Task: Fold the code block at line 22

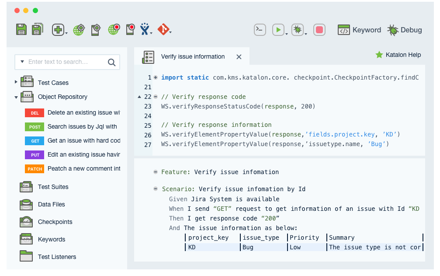Action: point(155,97)
